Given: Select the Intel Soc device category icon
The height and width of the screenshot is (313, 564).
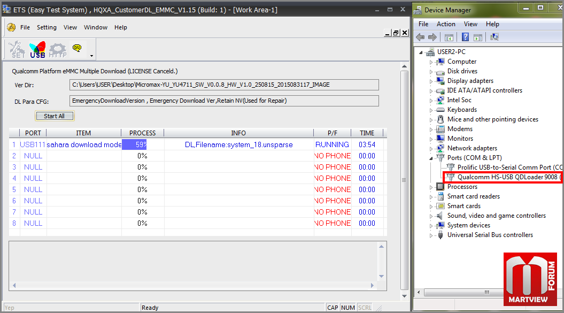Looking at the screenshot, I should click(441, 100).
